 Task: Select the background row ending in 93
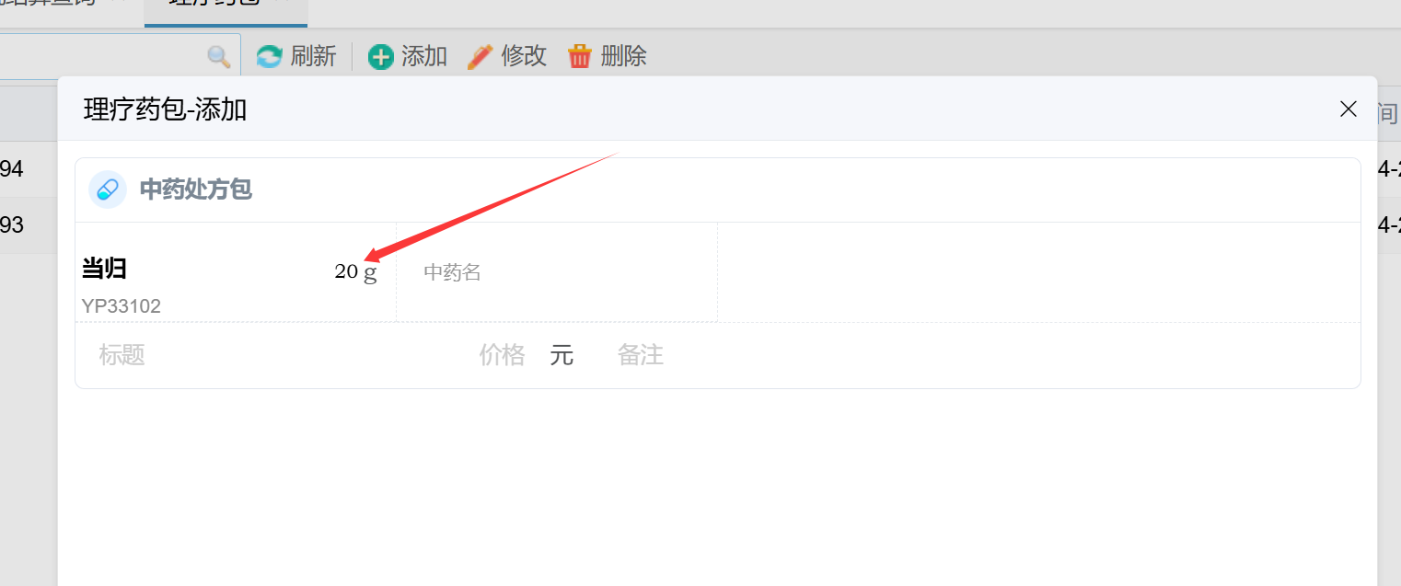[x=29, y=225]
